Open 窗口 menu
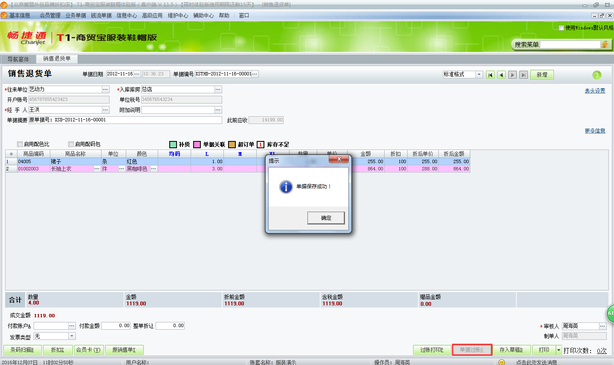 pyautogui.click(x=244, y=15)
